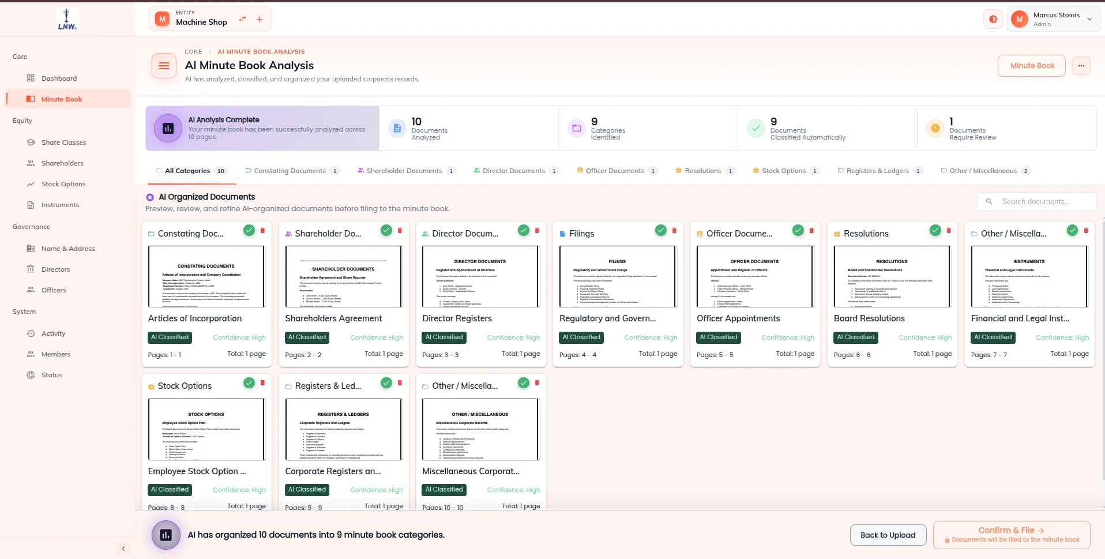Screen dimensions: 1105x559
Task: Open the Officer Appointments document preview
Action: (x=754, y=277)
